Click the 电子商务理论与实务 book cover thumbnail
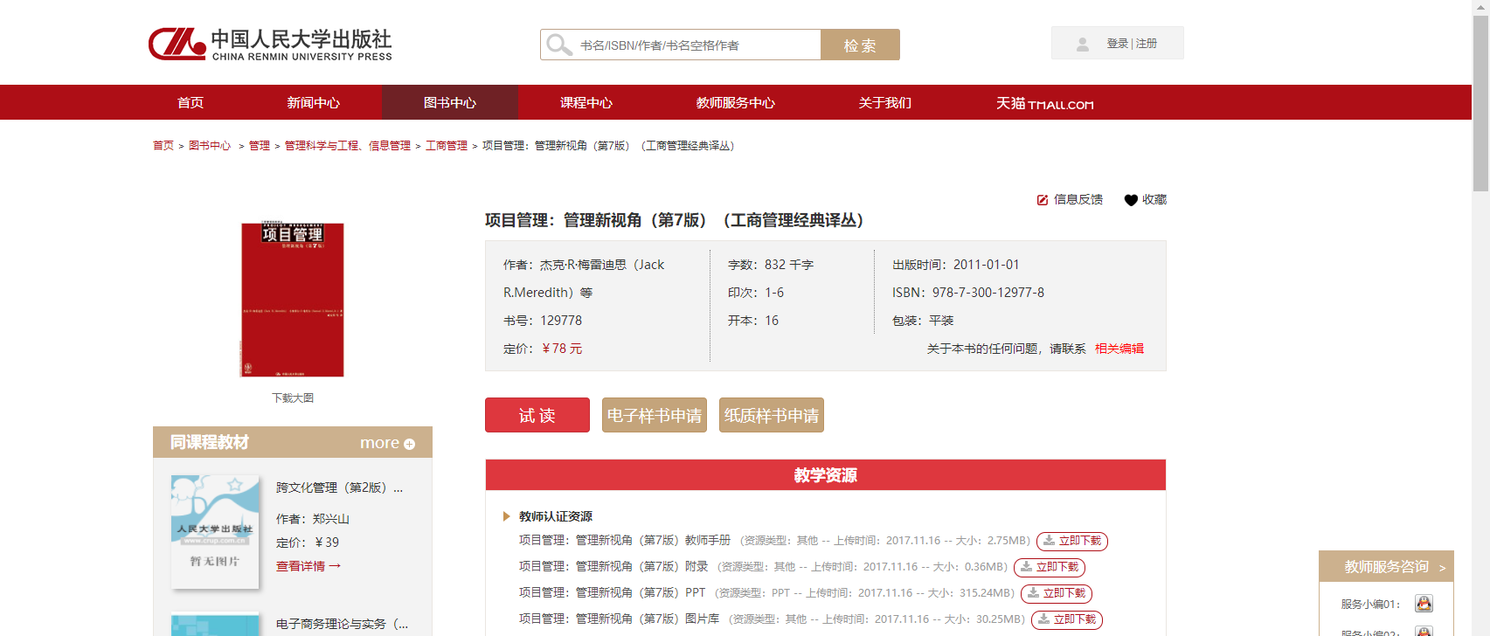The image size is (1490, 636). pos(215,625)
